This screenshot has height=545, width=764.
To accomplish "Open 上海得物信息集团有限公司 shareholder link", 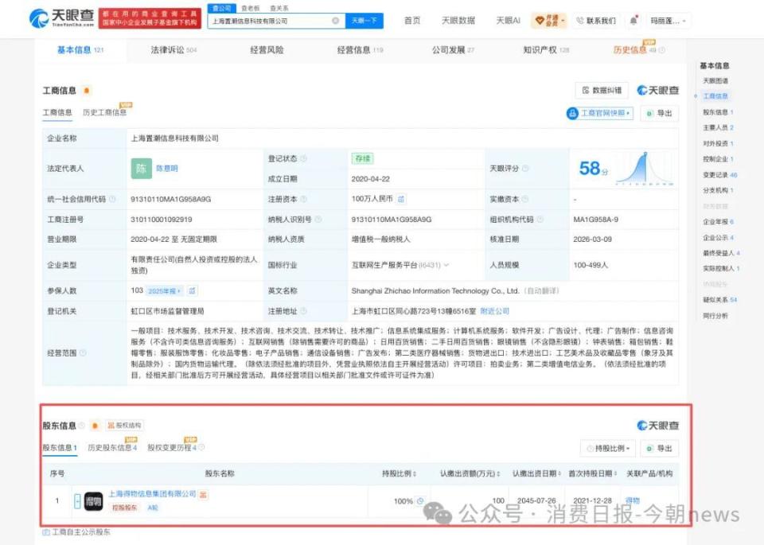I will [x=152, y=494].
